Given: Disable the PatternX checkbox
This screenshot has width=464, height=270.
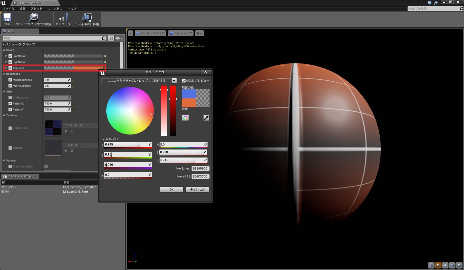Looking at the screenshot, I should click(x=10, y=103).
